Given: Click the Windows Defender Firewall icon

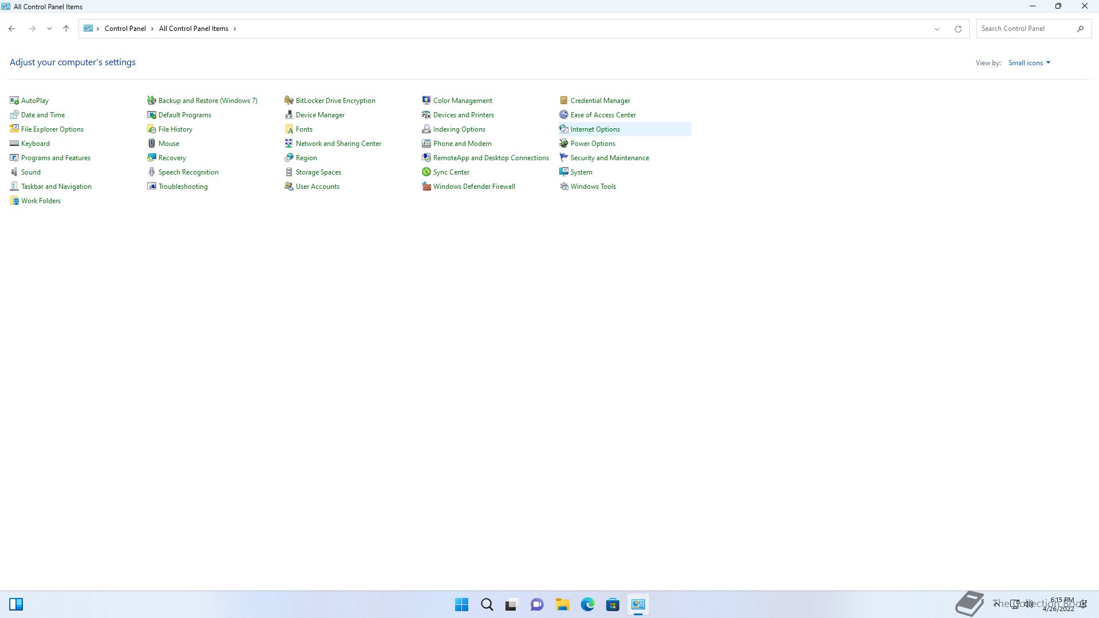Looking at the screenshot, I should [x=426, y=187].
